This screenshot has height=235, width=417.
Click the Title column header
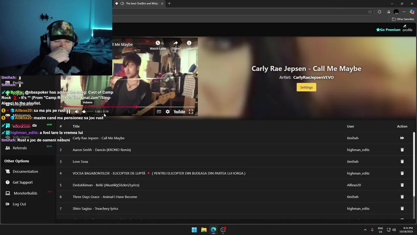pyautogui.click(x=76, y=126)
